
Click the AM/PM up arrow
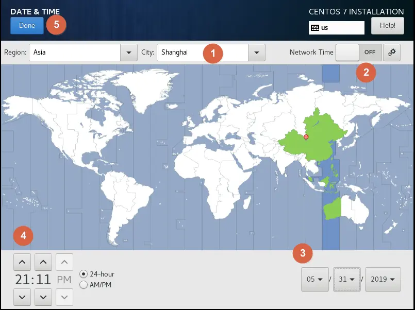[x=64, y=262]
